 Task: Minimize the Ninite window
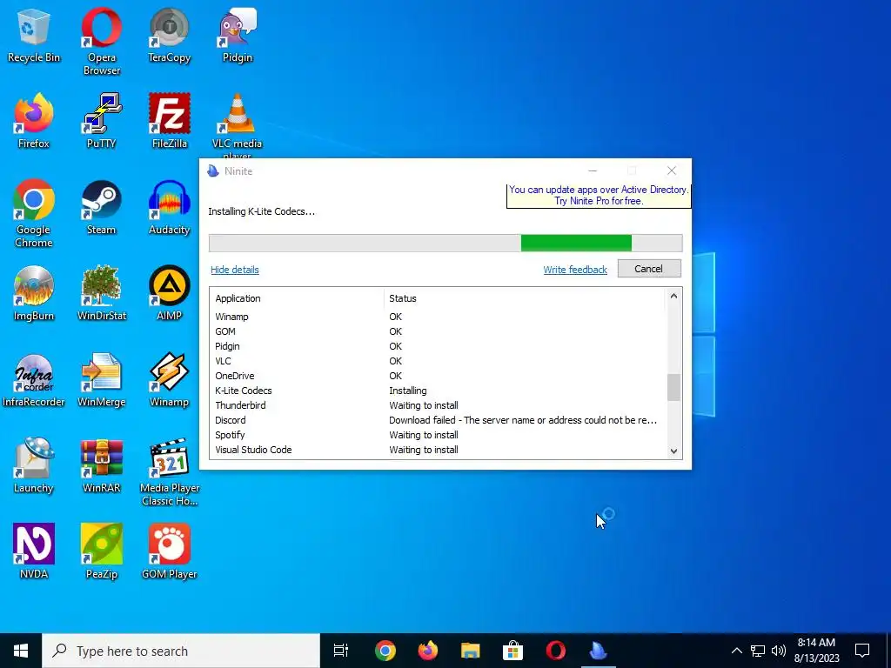(x=592, y=170)
